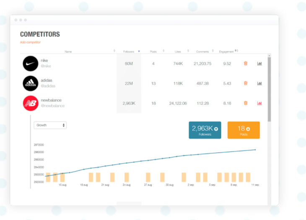Click the Nike logo avatar

coord(31,63)
